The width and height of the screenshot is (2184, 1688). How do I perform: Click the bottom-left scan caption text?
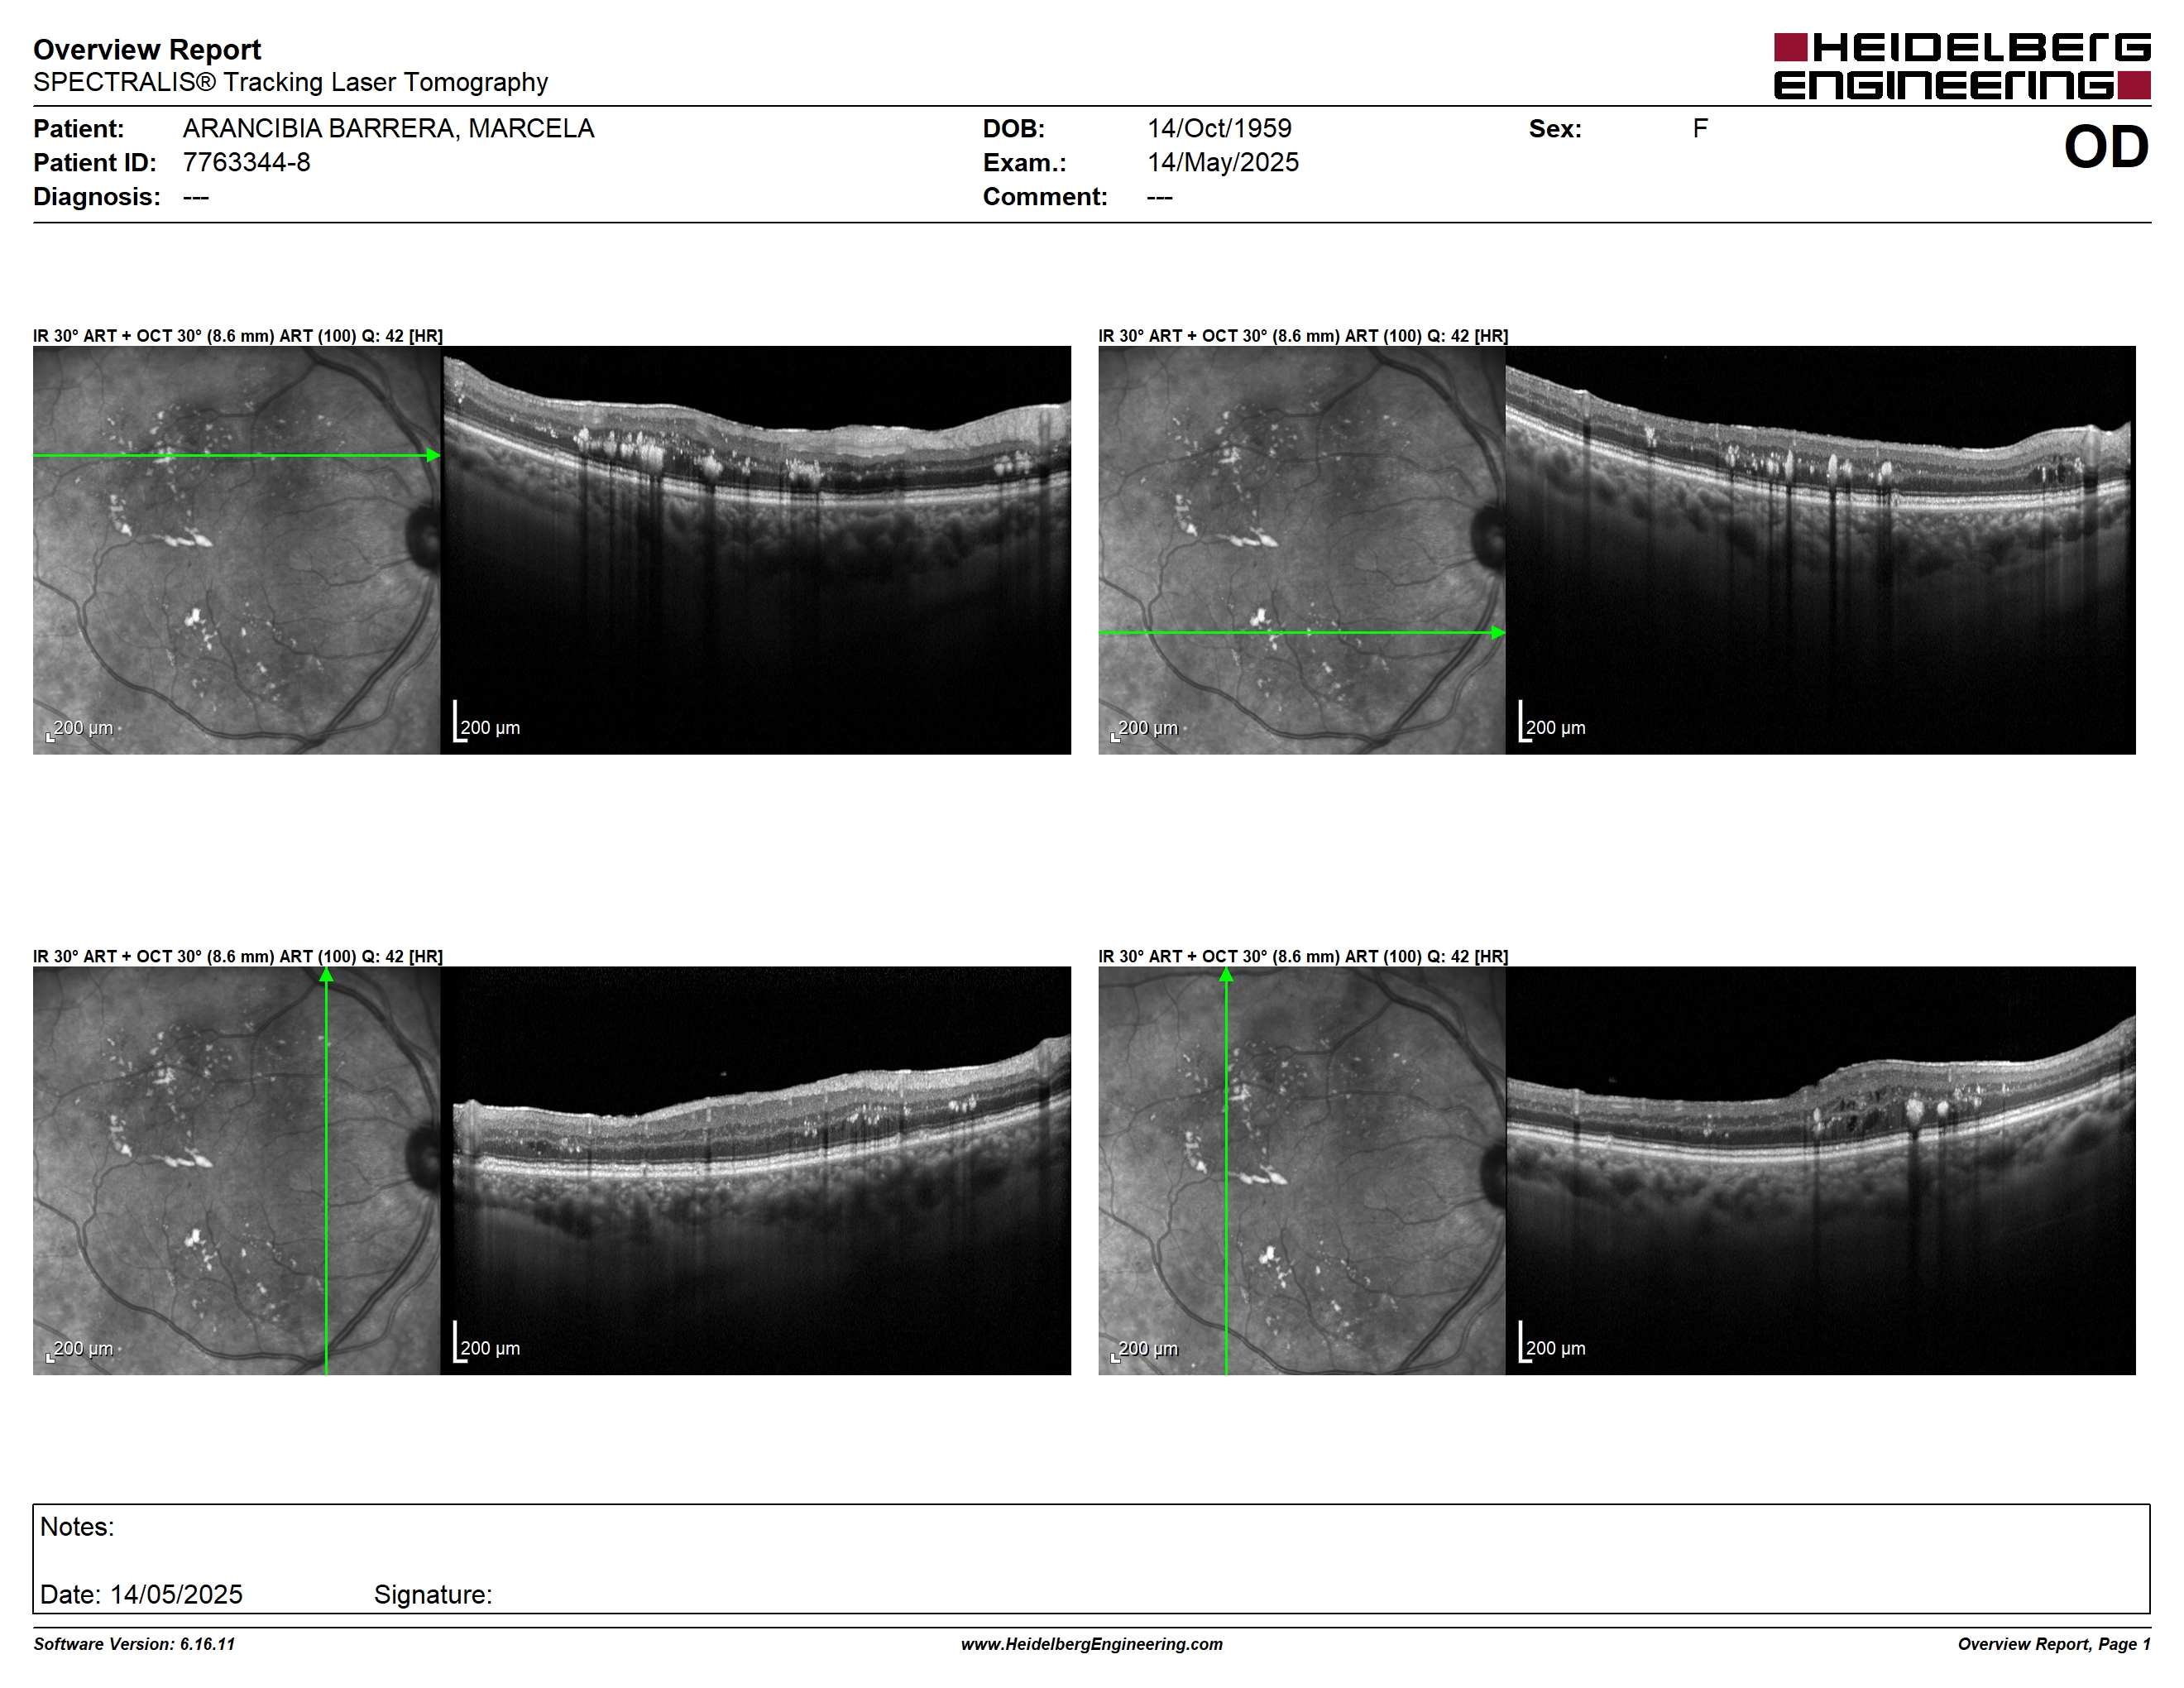(x=238, y=957)
